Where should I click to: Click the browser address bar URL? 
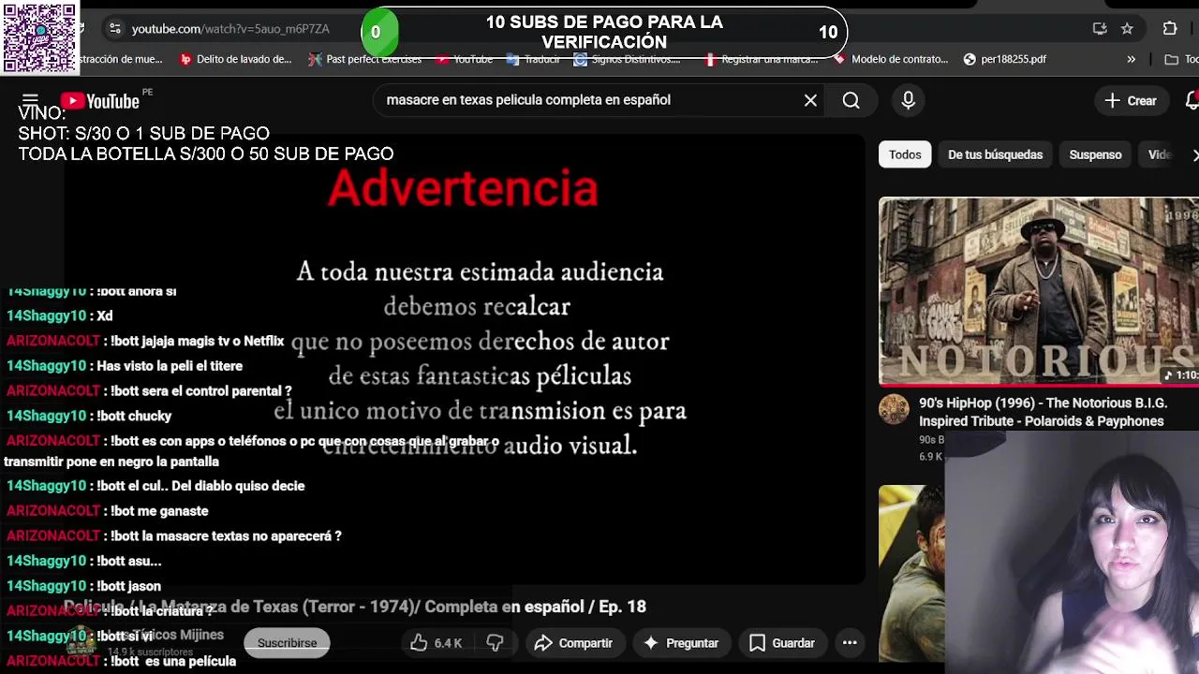click(230, 29)
